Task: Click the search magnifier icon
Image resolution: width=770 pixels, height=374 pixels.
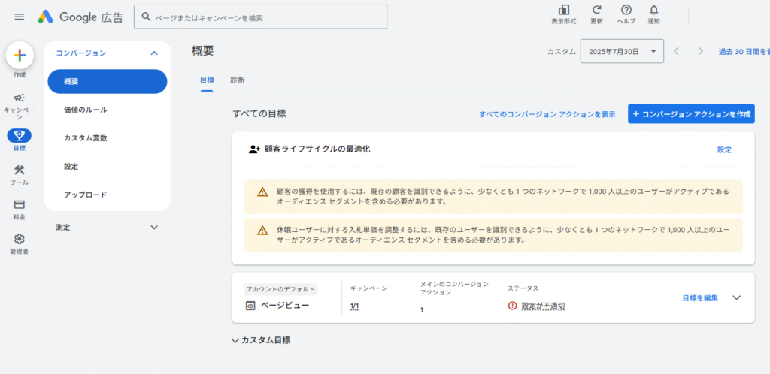Action: pos(146,17)
